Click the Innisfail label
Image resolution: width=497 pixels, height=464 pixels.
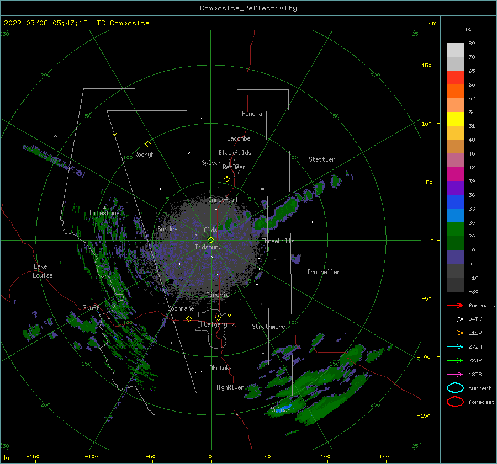tap(223, 200)
